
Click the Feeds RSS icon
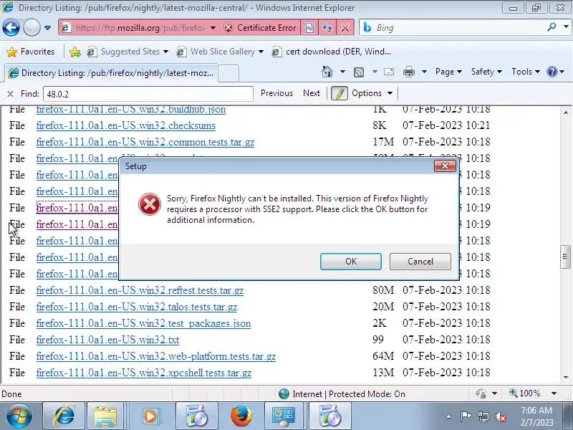point(359,72)
